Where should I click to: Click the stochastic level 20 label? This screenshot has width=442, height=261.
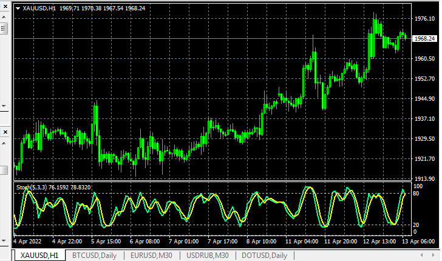416,225
